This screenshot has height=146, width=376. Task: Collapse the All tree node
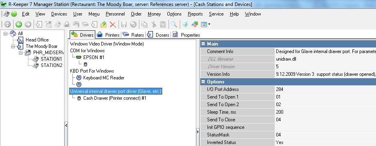5,34
